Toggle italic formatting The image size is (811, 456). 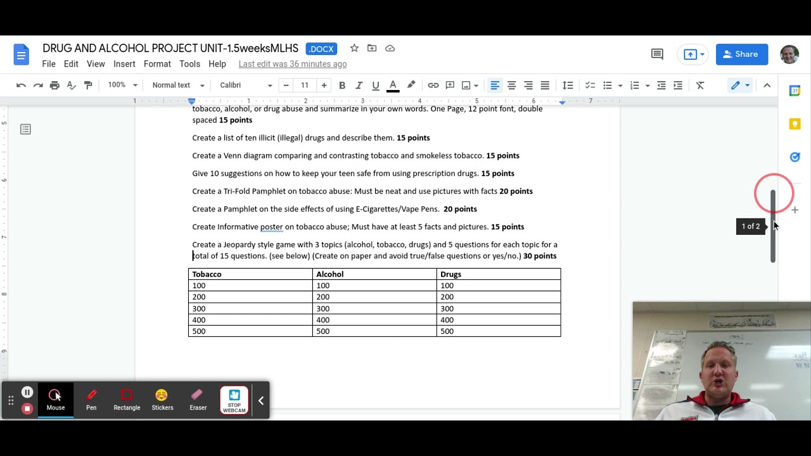pos(359,85)
